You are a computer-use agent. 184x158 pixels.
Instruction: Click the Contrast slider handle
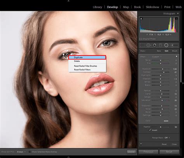[x=164, y=72]
